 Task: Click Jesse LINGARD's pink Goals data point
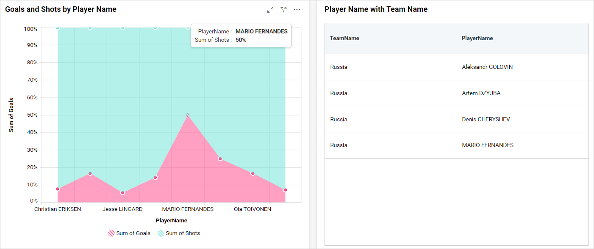pos(123,193)
